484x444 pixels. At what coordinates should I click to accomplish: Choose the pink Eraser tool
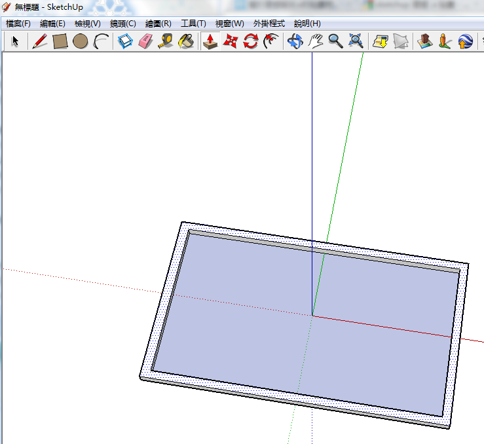tap(145, 41)
